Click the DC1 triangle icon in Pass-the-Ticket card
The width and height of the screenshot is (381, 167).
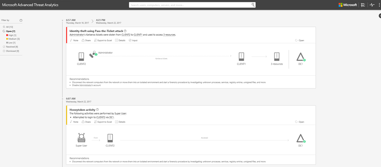pos(301,57)
